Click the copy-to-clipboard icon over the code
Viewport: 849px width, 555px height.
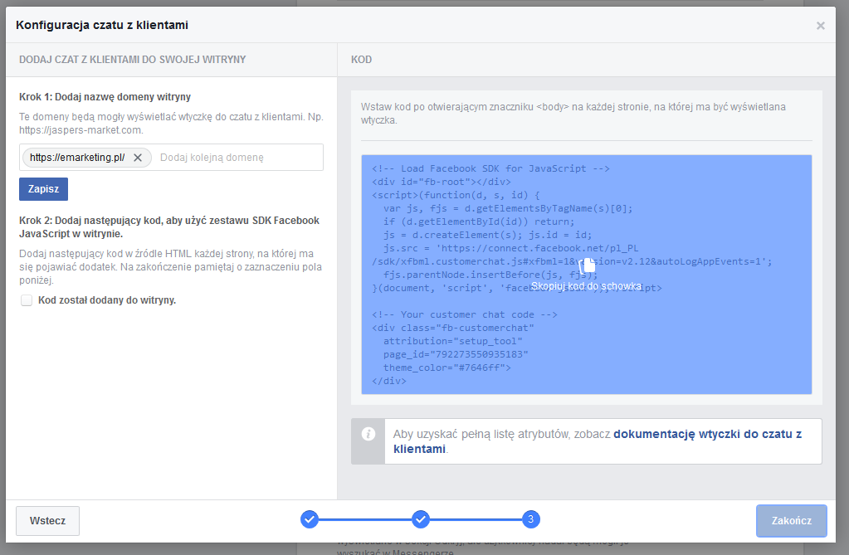pos(587,265)
